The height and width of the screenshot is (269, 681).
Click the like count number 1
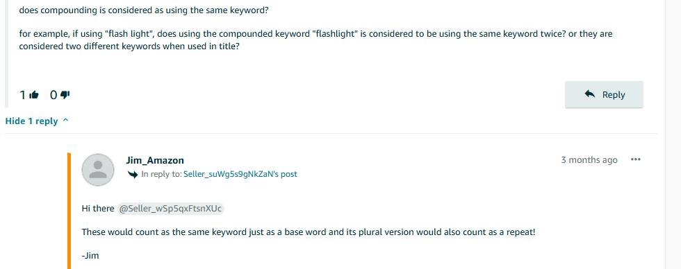coord(23,95)
